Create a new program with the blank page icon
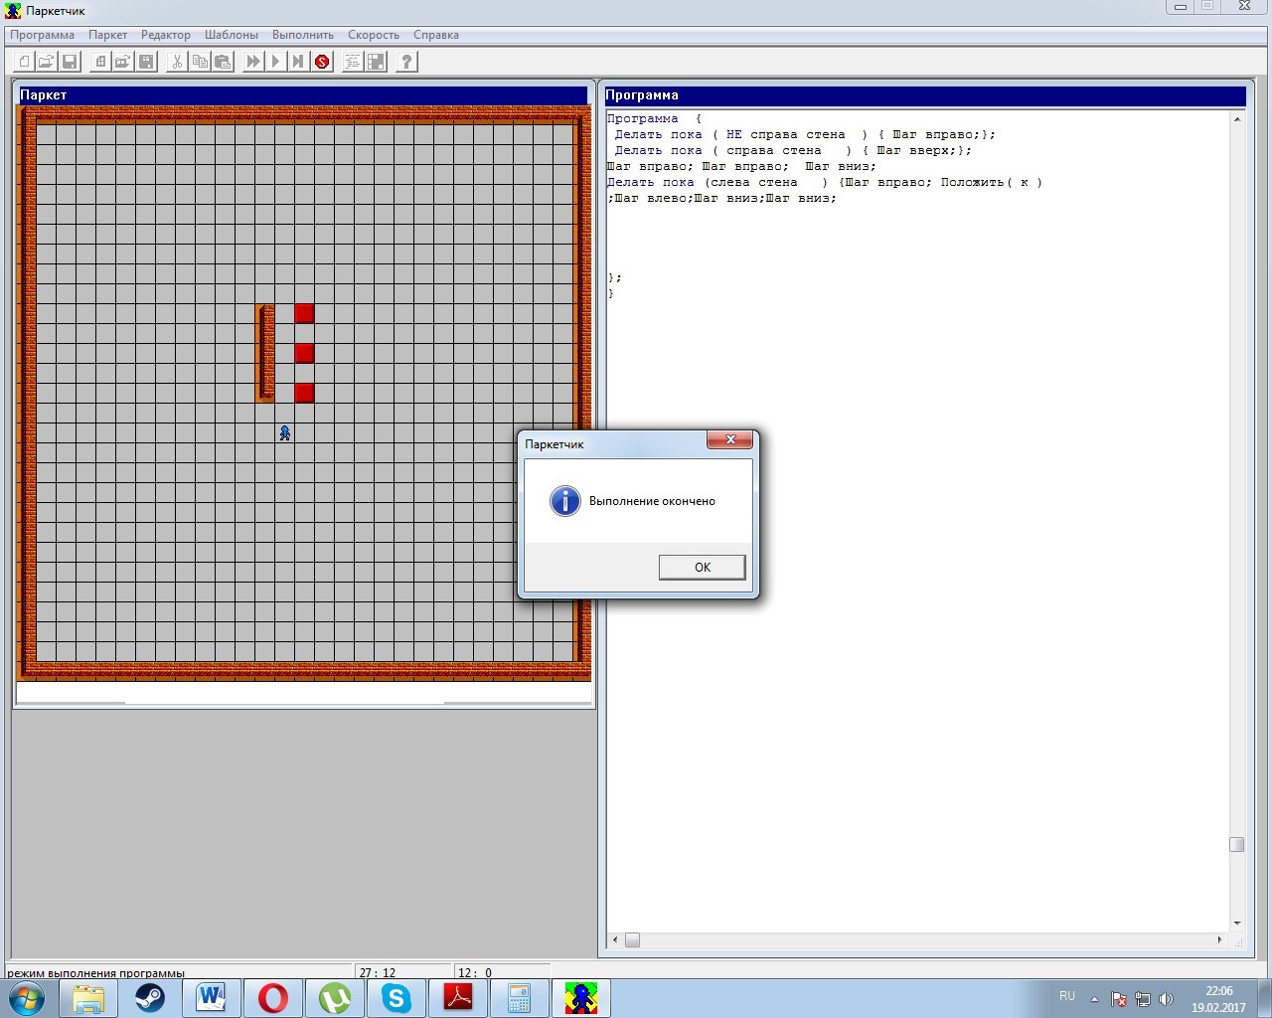Screen dimensions: 1272x1018 click(x=25, y=62)
